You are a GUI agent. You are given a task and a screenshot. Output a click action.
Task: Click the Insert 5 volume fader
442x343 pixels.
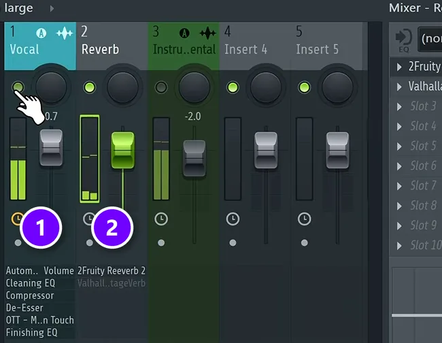(337, 150)
